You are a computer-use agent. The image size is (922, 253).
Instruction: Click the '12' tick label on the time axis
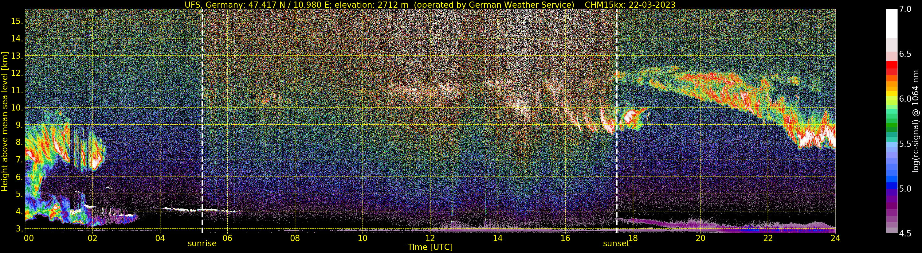pos(430,238)
